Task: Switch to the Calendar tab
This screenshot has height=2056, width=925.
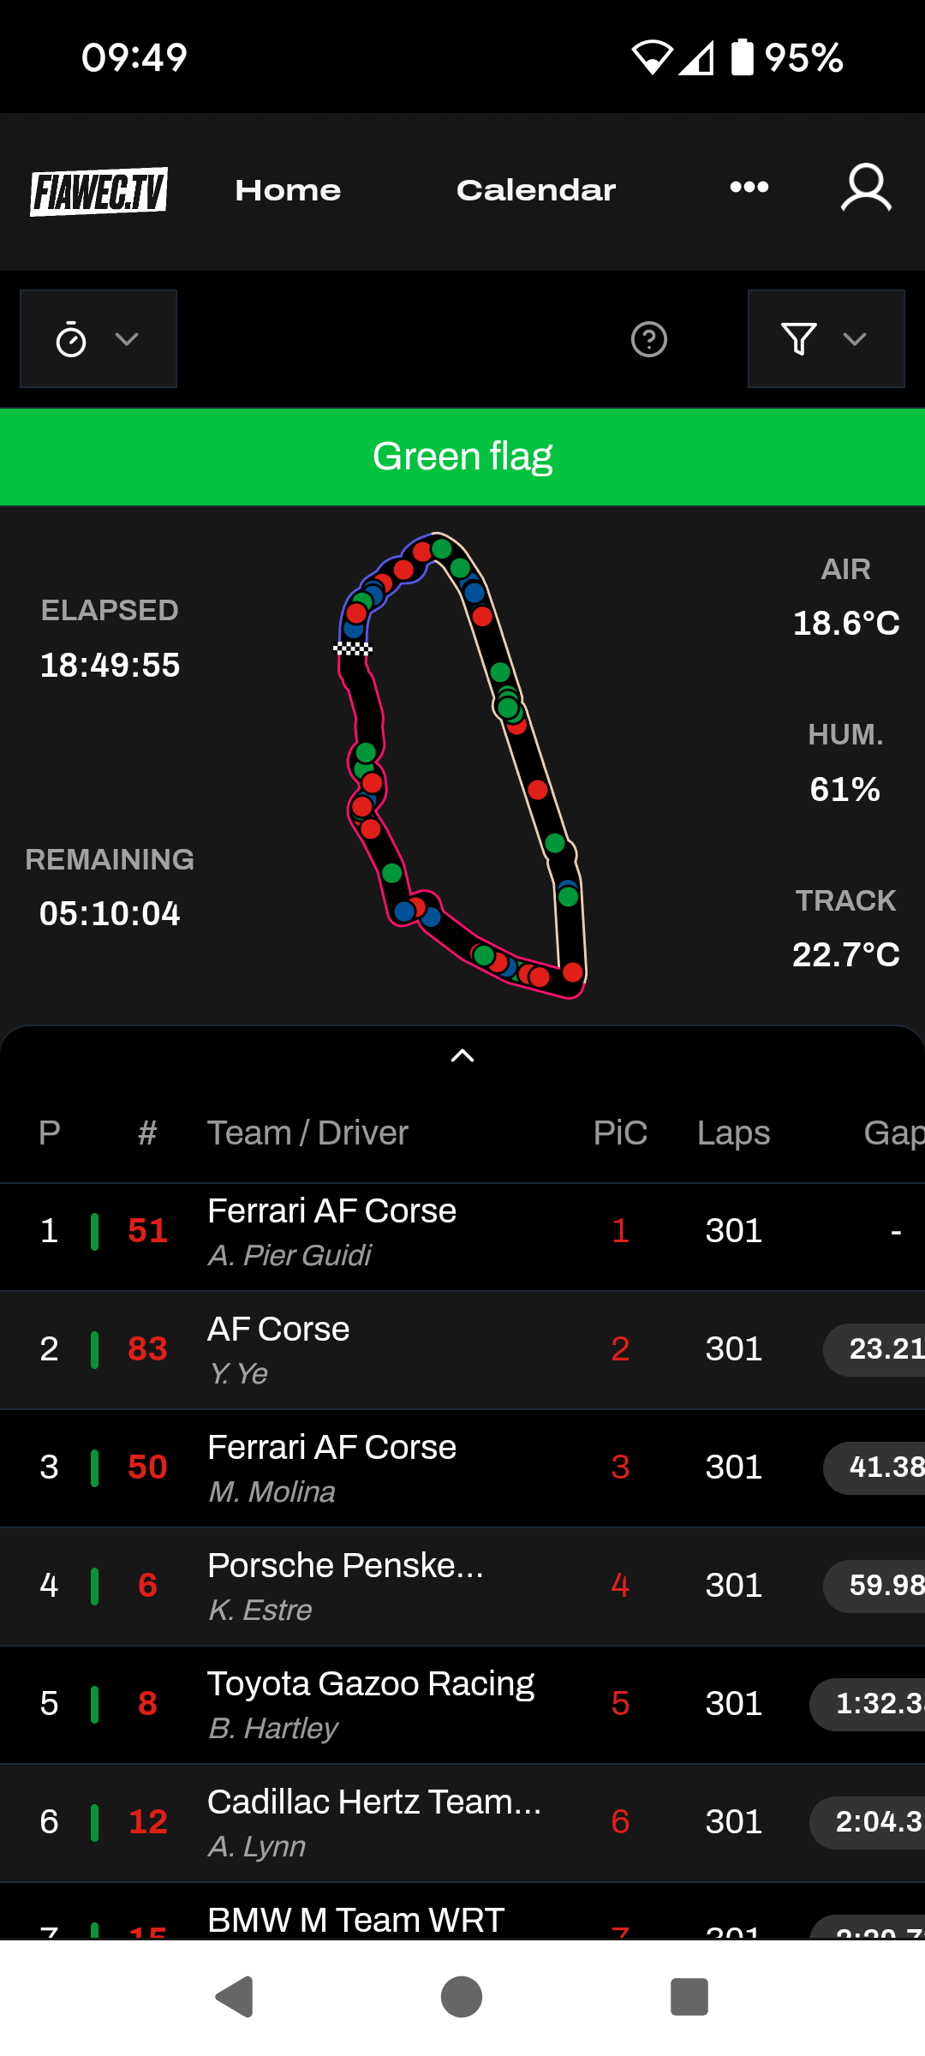Action: coord(535,190)
